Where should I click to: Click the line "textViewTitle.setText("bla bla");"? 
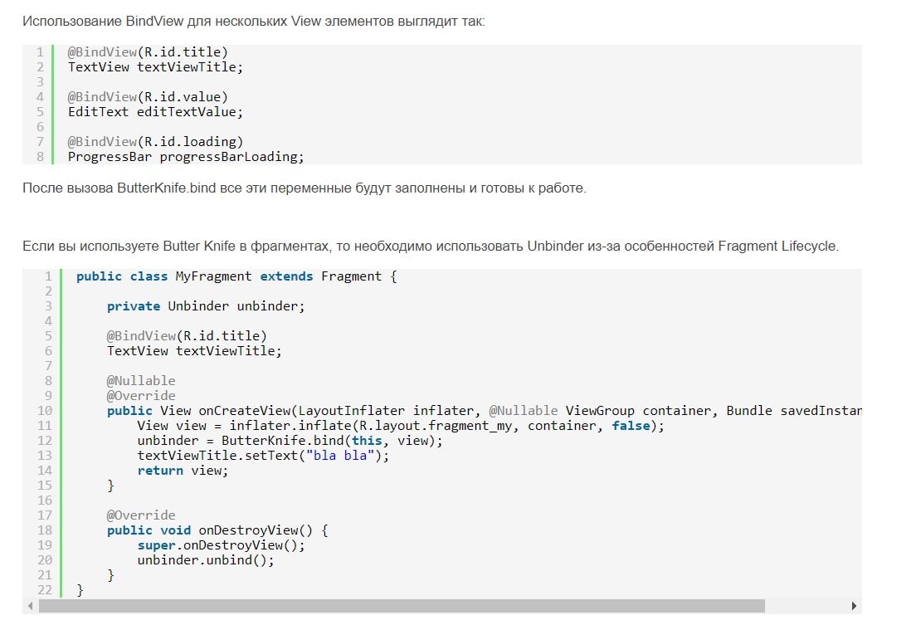pyautogui.click(x=263, y=456)
